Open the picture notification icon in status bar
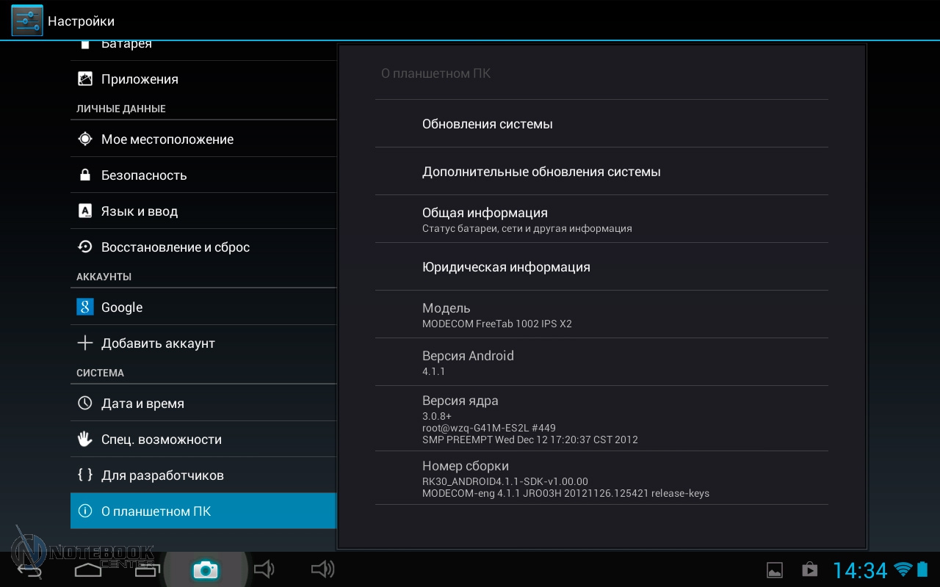The image size is (940, 587). click(774, 569)
